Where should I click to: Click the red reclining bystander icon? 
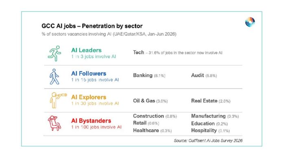(x=54, y=123)
